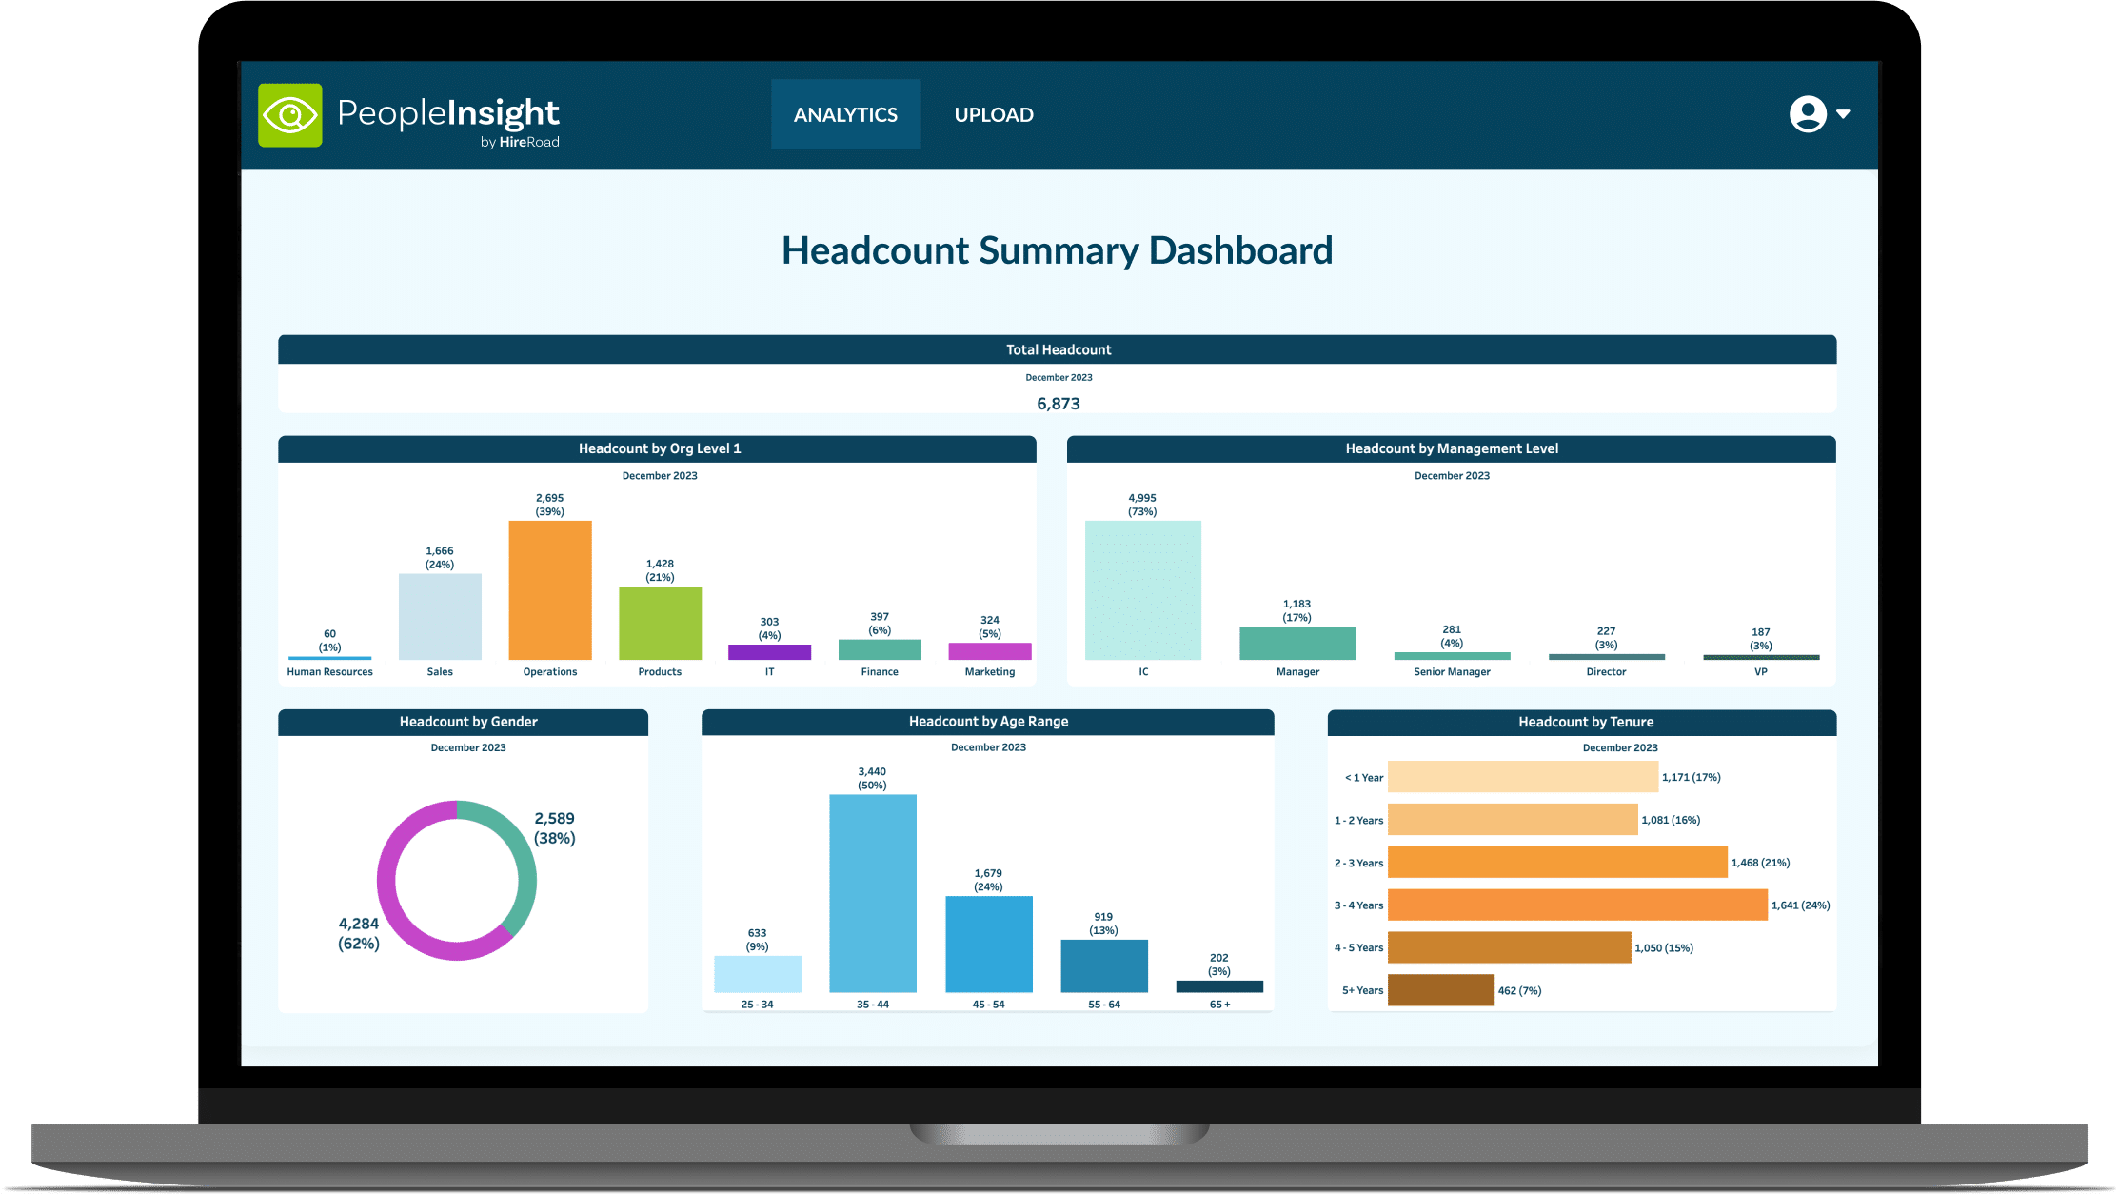
Task: Click the Headcount by Tenure header
Action: tap(1582, 722)
